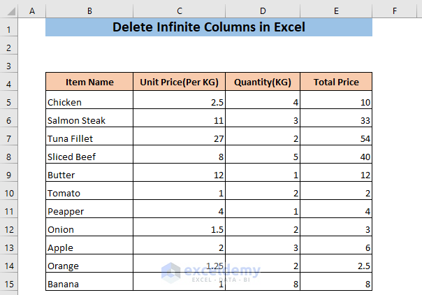Select column E header
The width and height of the screenshot is (422, 295).
point(336,11)
